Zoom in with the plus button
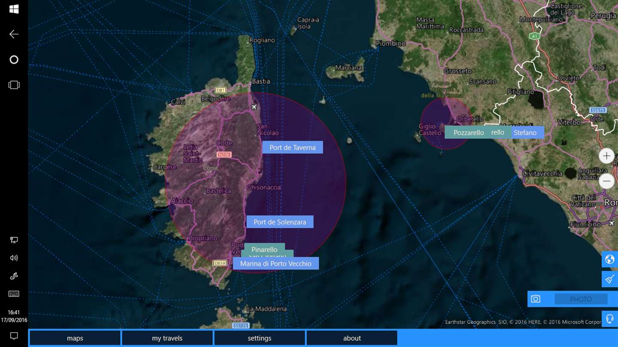Screen dimensions: 618x347 click(606, 156)
